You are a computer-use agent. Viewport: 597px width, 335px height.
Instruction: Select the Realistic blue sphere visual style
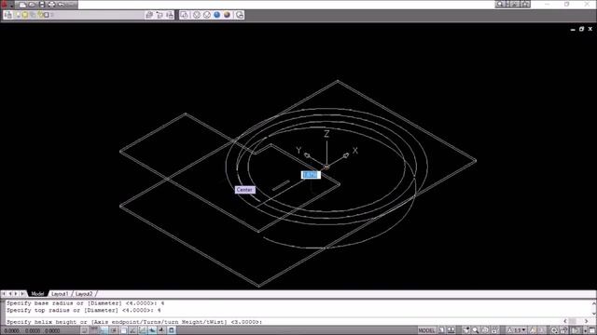(217, 15)
